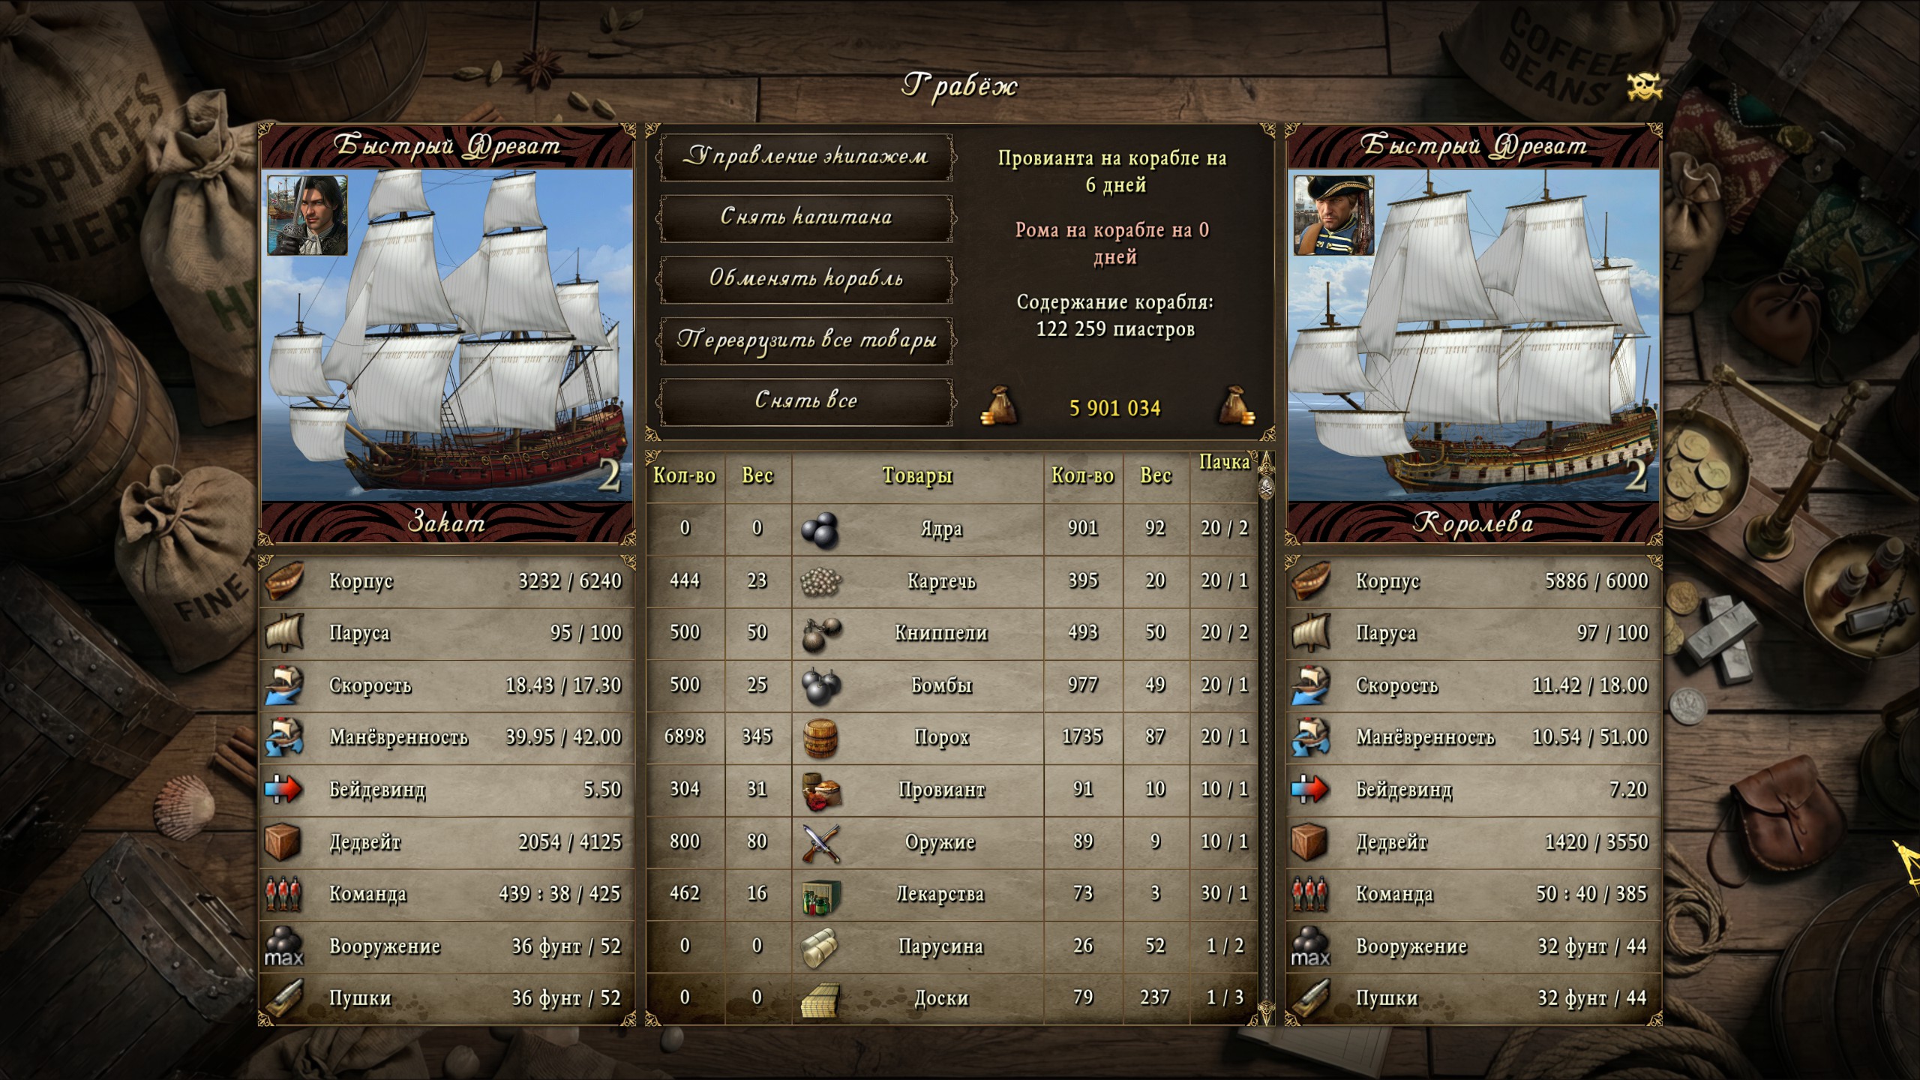The image size is (1920, 1080).
Task: Click the Снять капитана button
Action: (806, 218)
